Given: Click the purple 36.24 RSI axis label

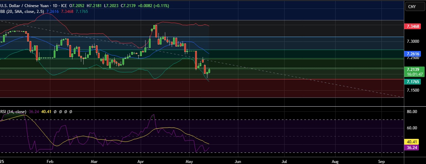Looking at the screenshot, I should click(412, 148).
